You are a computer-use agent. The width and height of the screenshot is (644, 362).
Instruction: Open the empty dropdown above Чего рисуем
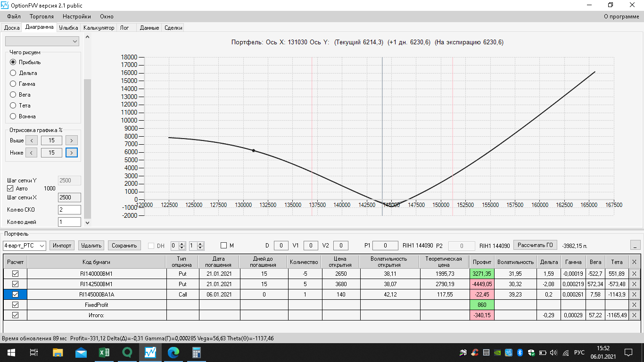[42, 41]
